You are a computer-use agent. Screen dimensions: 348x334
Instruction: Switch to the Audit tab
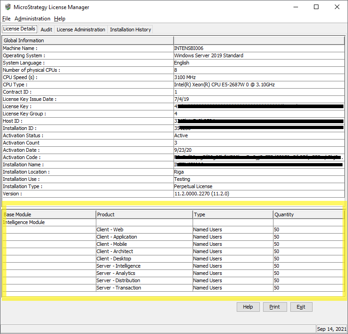46,30
